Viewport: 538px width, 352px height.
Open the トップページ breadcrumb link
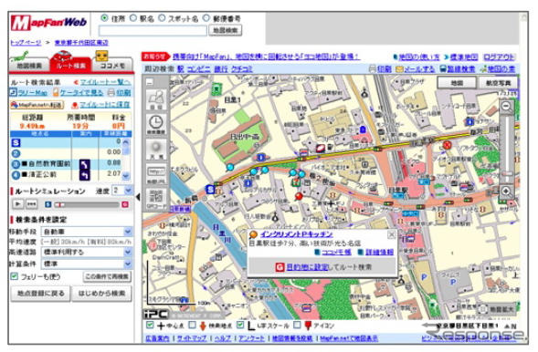coord(26,43)
